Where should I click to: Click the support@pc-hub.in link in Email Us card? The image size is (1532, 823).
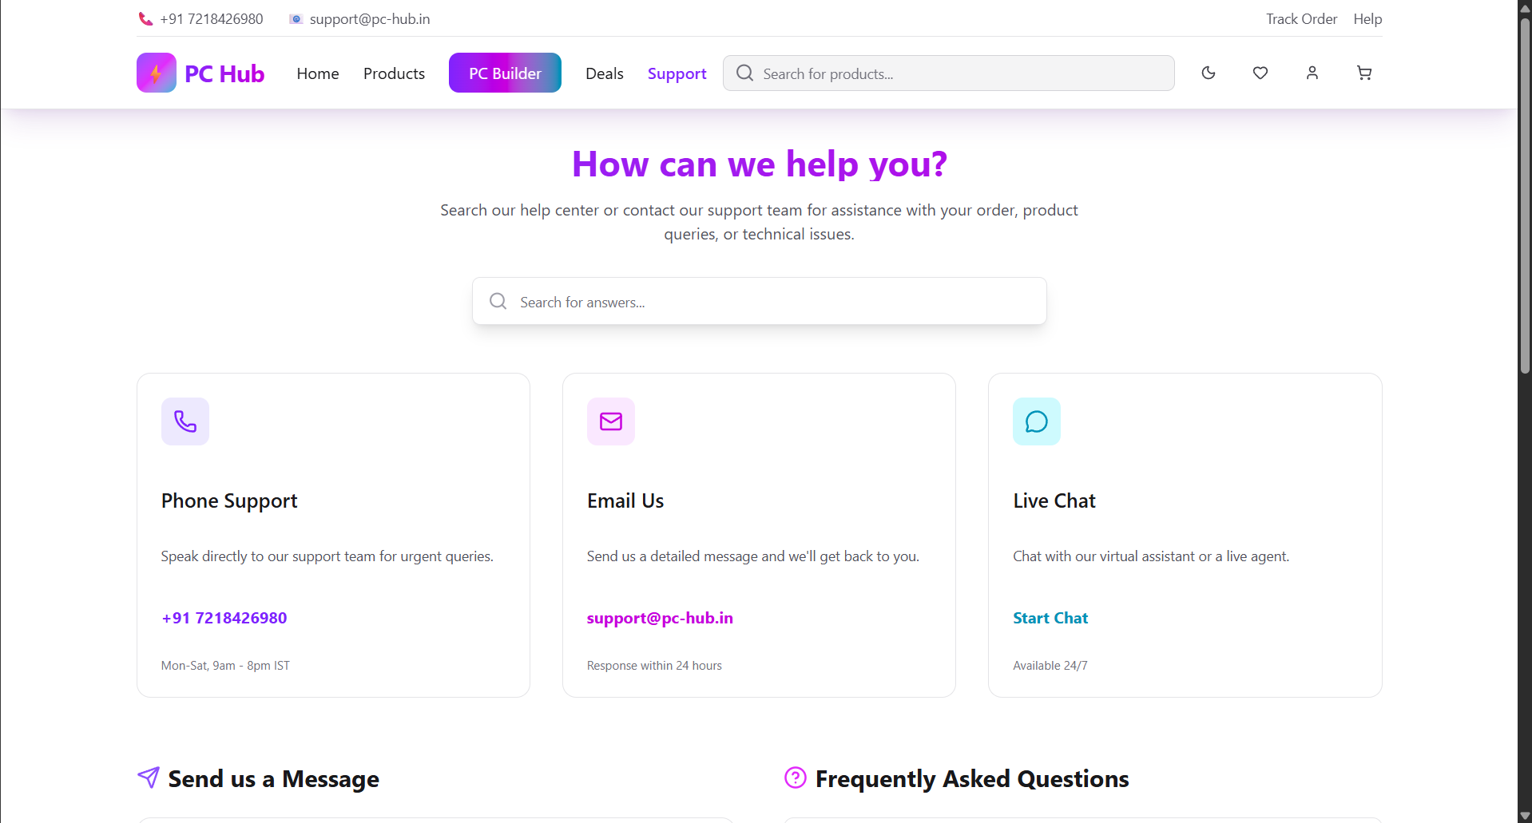660,618
